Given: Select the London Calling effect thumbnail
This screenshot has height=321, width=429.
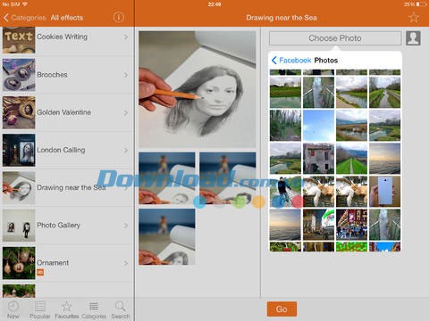Looking at the screenshot, I should point(19,150).
